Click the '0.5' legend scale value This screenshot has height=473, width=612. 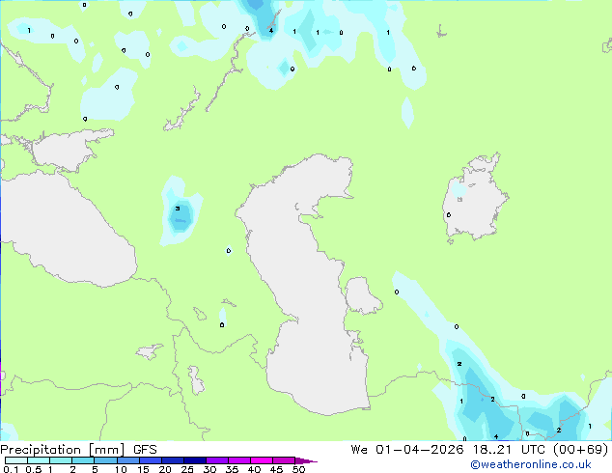(x=34, y=469)
